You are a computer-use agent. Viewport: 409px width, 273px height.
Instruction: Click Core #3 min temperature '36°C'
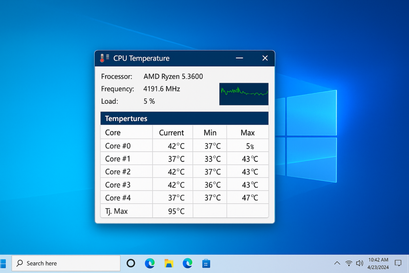212,185
